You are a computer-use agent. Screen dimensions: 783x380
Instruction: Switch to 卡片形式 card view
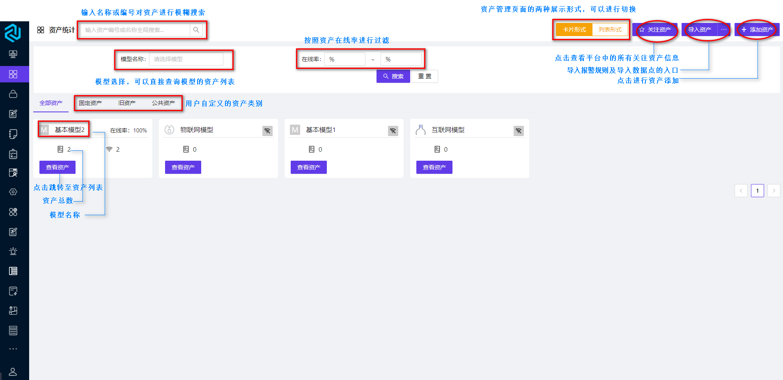[574, 30]
